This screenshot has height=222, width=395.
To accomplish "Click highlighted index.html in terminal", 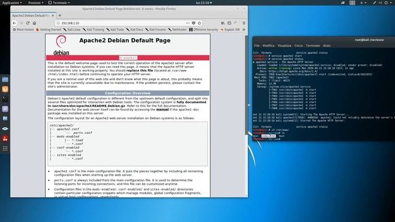I will (x=268, y=136).
